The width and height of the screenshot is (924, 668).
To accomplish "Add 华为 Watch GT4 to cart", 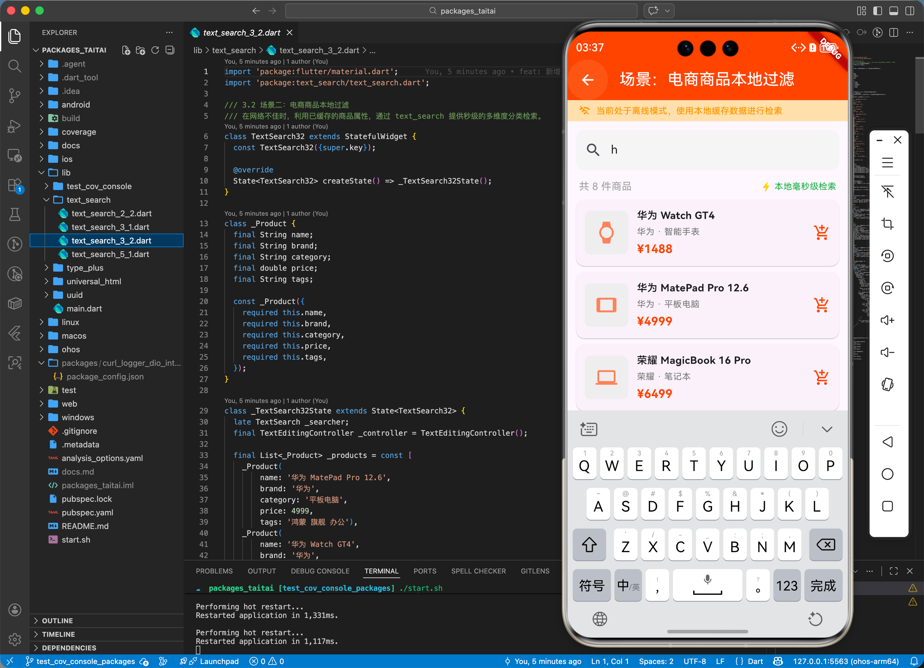I will tap(821, 233).
